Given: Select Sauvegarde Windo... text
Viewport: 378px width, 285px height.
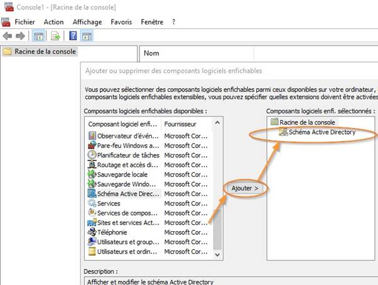Looking at the screenshot, I should coord(127,184).
